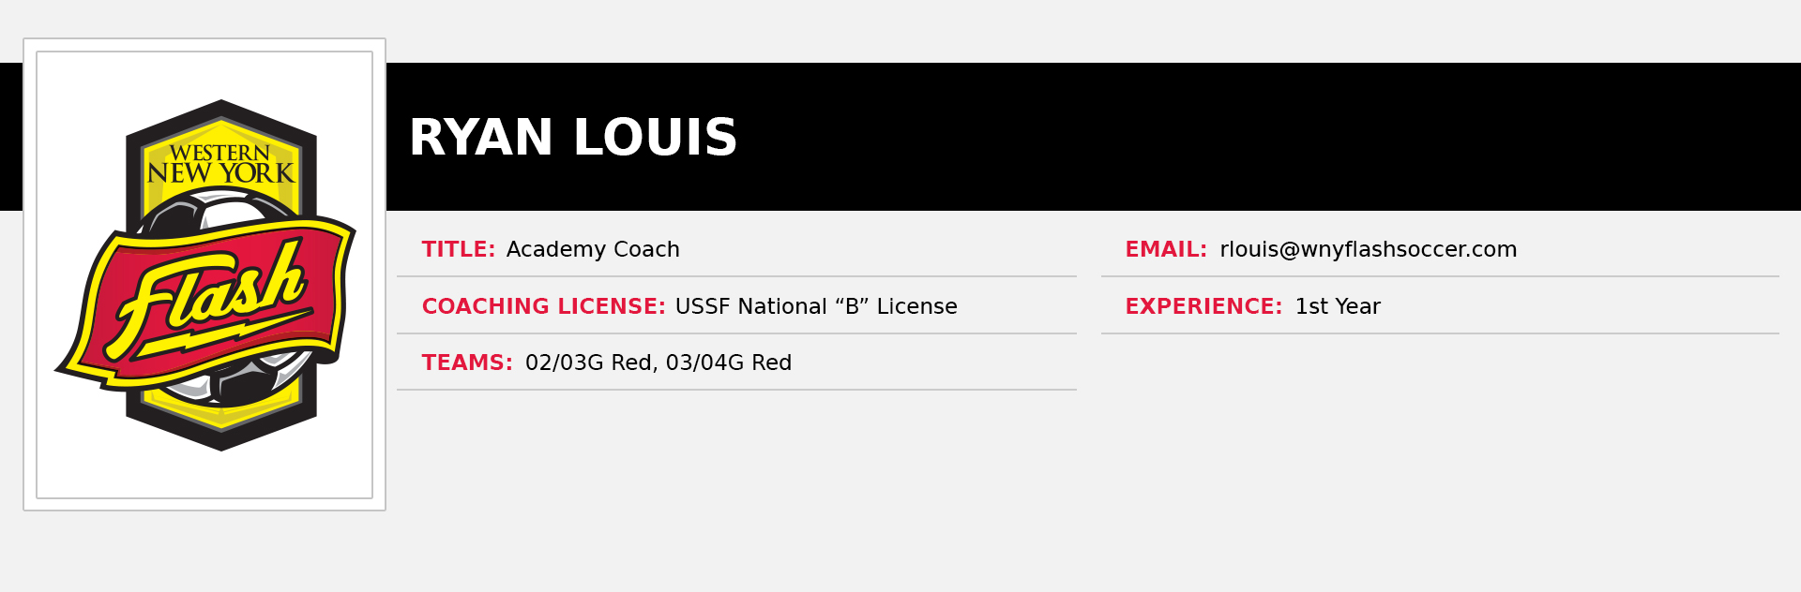Click the Western New York text in crest
The image size is (1801, 592).
point(220,164)
